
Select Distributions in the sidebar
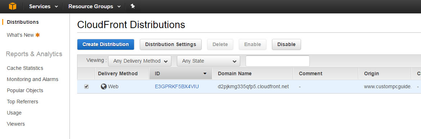coord(23,22)
